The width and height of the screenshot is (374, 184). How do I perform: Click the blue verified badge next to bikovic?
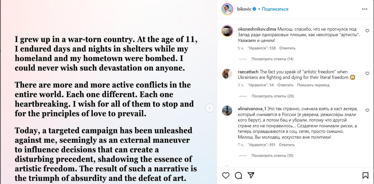[254, 9]
